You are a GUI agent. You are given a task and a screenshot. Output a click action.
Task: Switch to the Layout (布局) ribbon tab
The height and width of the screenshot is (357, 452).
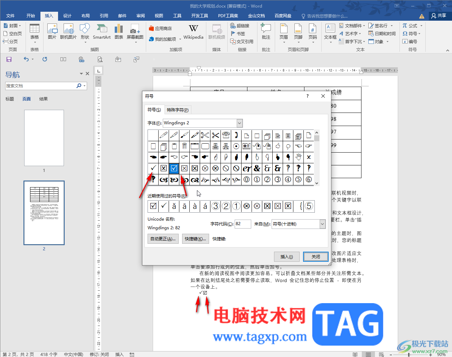tap(85, 16)
